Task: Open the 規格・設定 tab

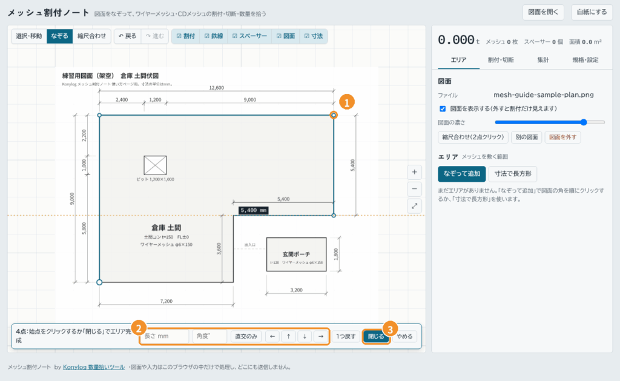Action: tap(585, 60)
